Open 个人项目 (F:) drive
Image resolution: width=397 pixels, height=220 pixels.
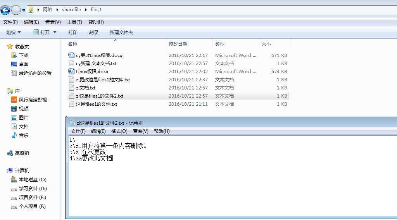click(x=32, y=206)
